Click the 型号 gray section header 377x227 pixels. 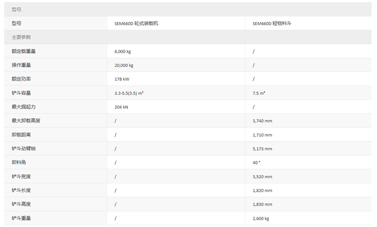[16, 9]
